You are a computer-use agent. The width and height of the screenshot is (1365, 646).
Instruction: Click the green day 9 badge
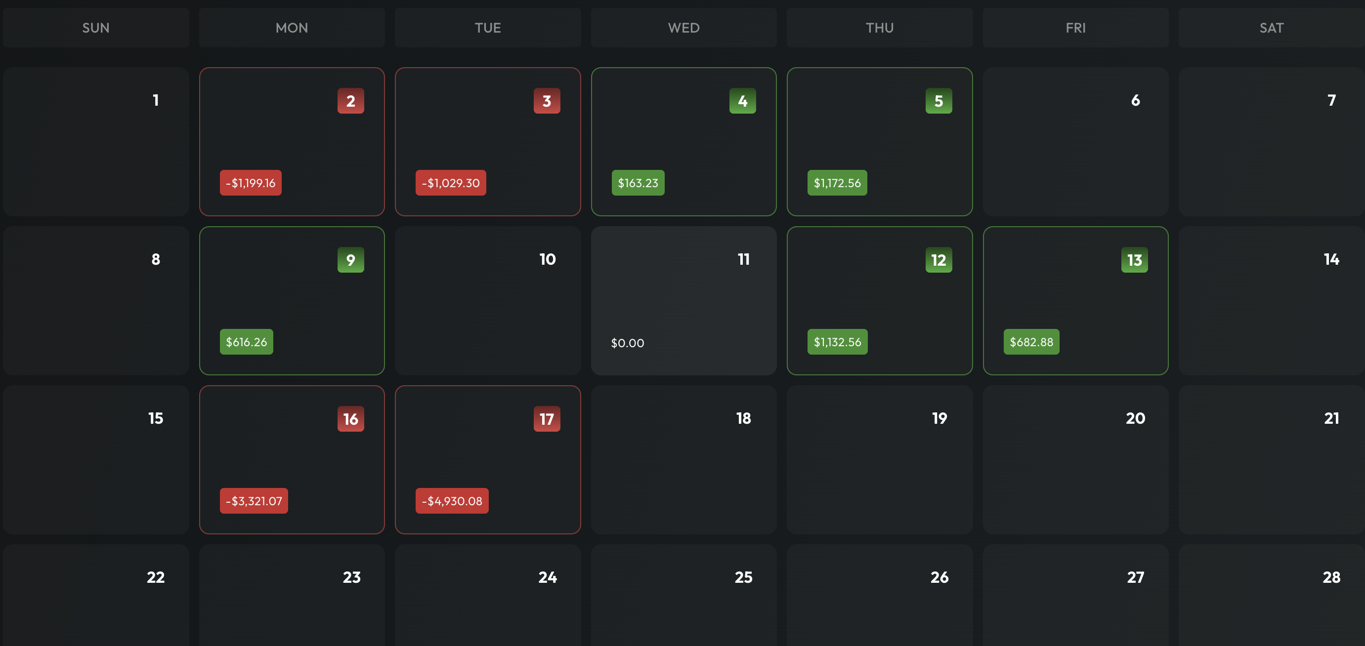(350, 260)
